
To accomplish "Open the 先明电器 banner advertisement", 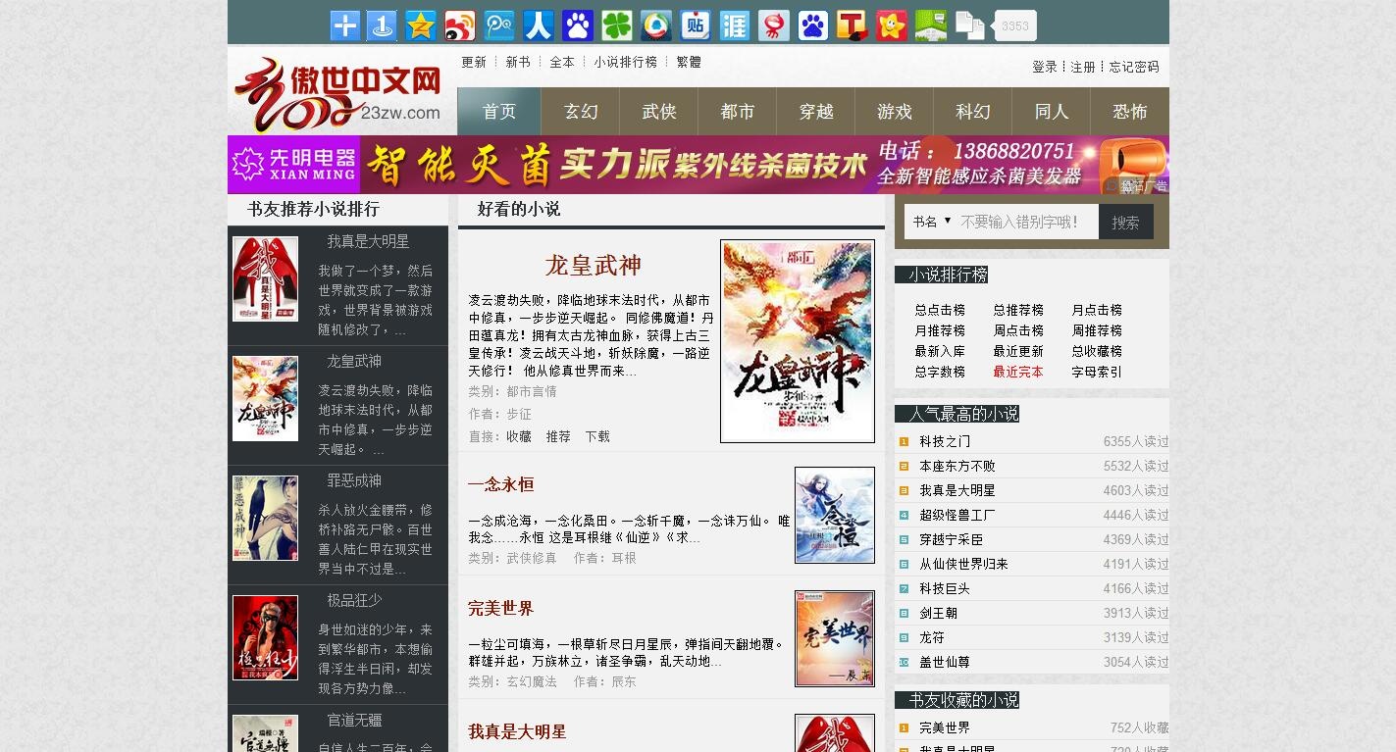I will point(698,165).
